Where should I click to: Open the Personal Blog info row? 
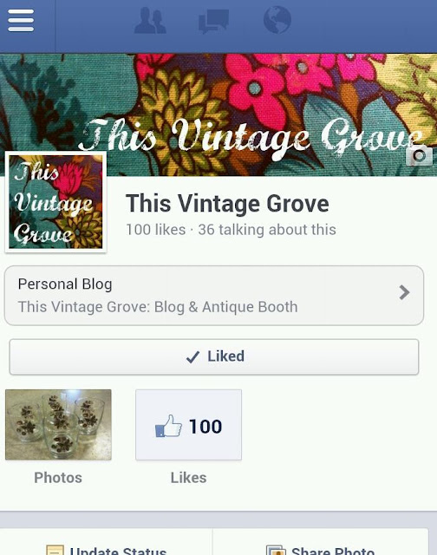click(x=214, y=296)
